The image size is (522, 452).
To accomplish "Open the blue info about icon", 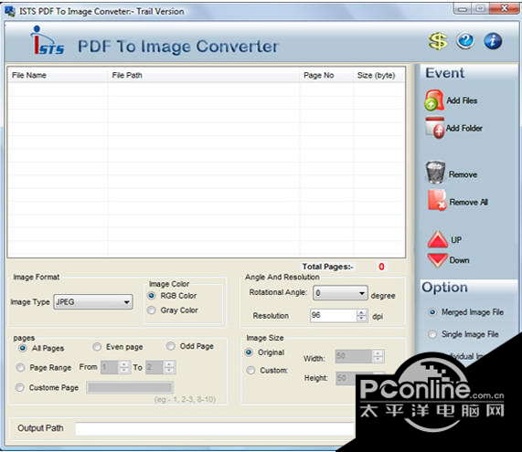I will click(493, 41).
